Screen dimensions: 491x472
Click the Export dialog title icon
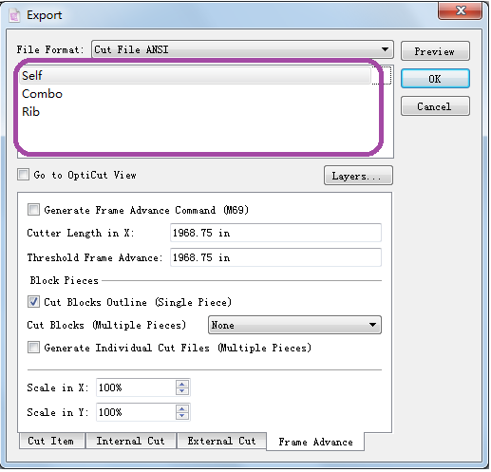pyautogui.click(x=14, y=15)
